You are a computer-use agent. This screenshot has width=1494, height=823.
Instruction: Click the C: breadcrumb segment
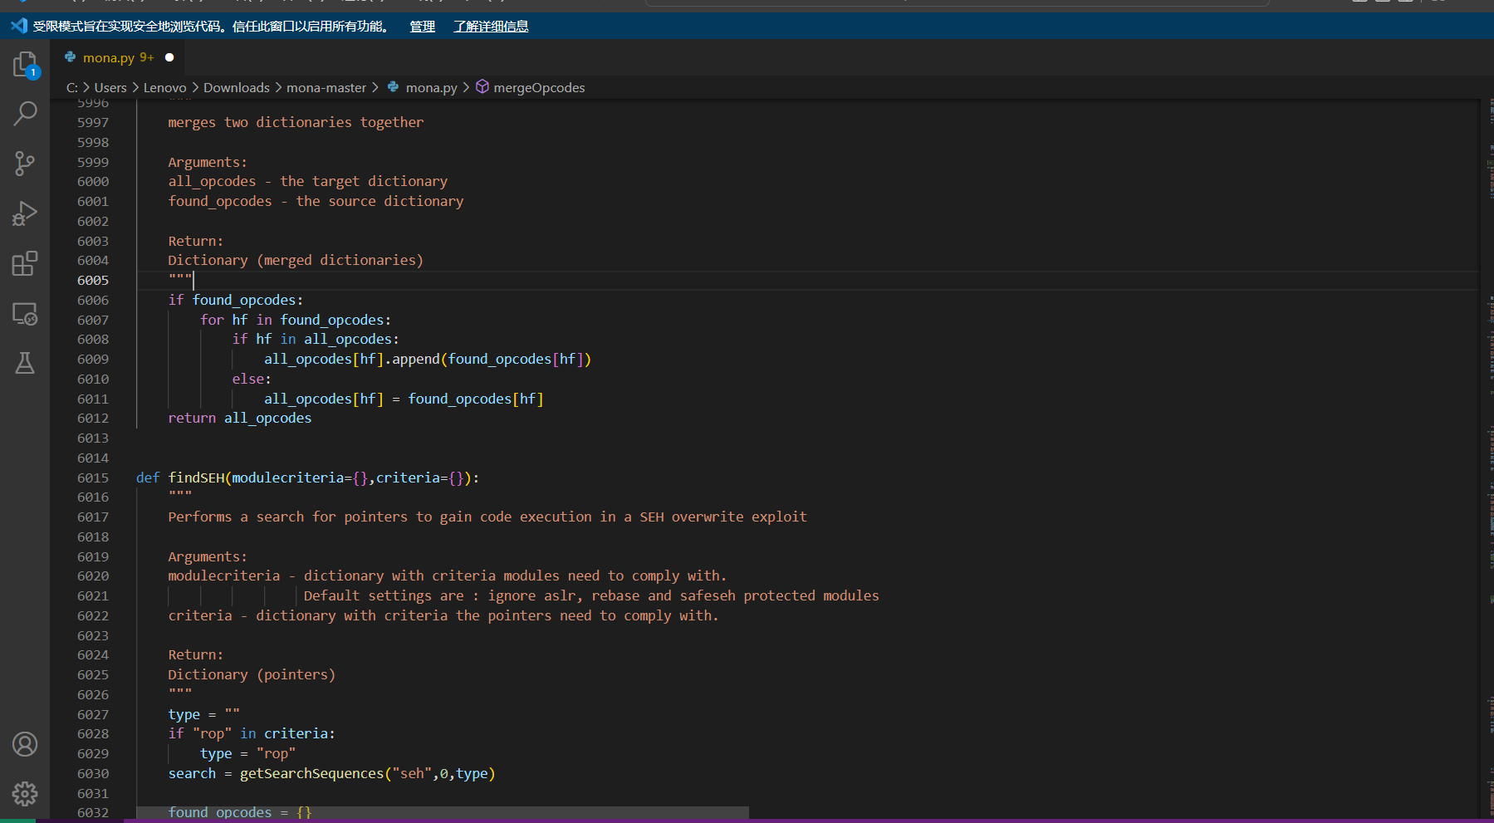click(x=72, y=87)
